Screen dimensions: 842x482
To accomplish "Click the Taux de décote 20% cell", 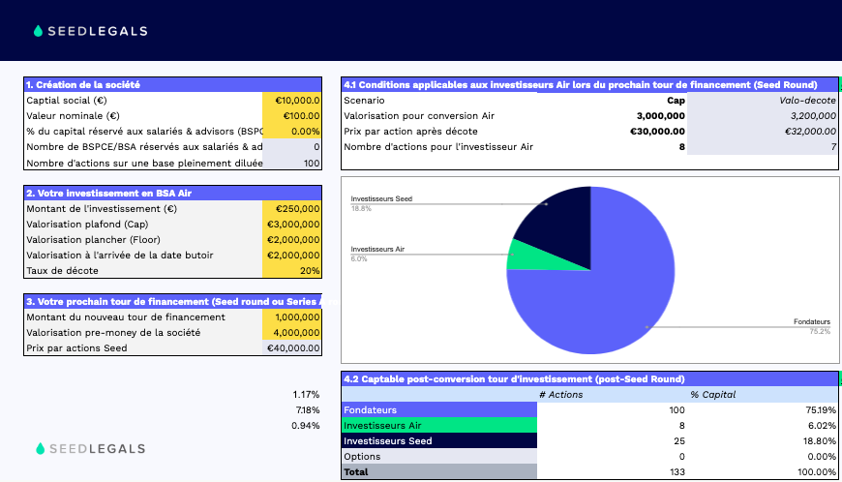I will (291, 270).
